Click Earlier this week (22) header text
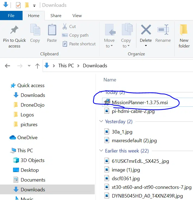The width and height of the screenshot is (193, 200). pos(127,151)
